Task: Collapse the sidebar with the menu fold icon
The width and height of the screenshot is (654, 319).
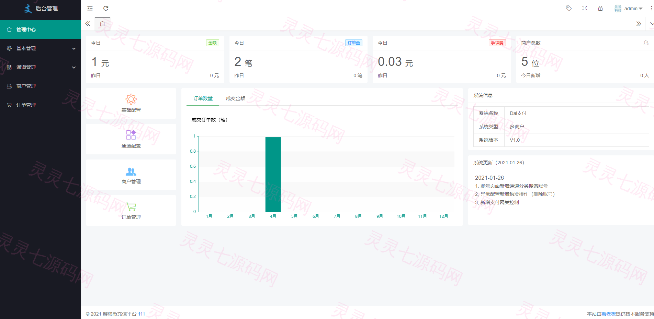Action: click(90, 8)
